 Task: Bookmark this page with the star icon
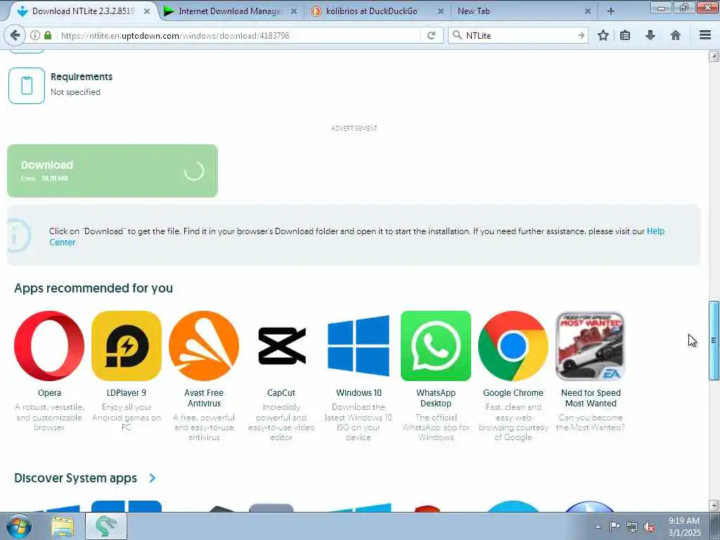[603, 35]
